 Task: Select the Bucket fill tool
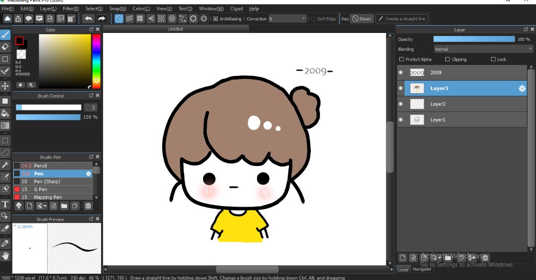click(x=5, y=113)
